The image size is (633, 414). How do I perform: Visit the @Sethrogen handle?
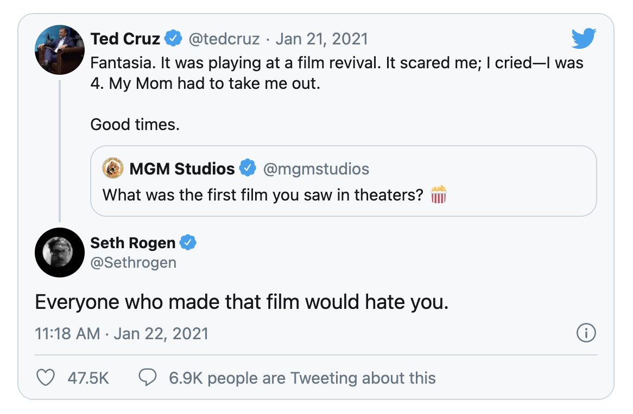133,263
